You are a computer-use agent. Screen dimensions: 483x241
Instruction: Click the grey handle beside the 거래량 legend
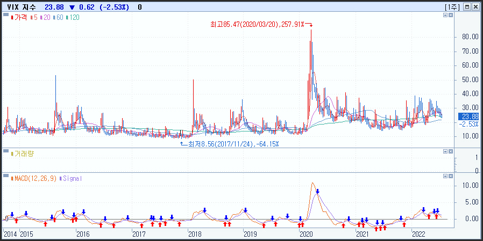(5, 151)
